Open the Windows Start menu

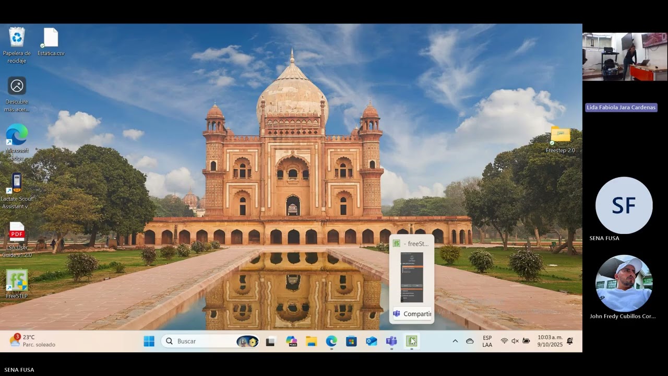[149, 341]
